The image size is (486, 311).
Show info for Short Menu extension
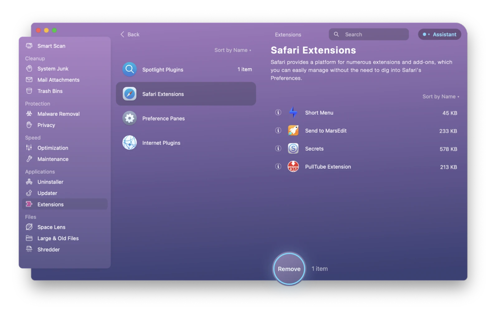(278, 112)
